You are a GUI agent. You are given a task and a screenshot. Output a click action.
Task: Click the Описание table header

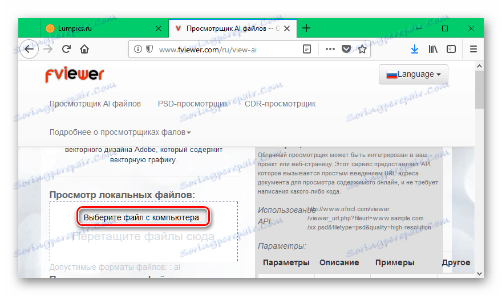339,262
